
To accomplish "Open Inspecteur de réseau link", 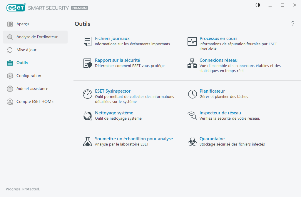I will 220,113.
